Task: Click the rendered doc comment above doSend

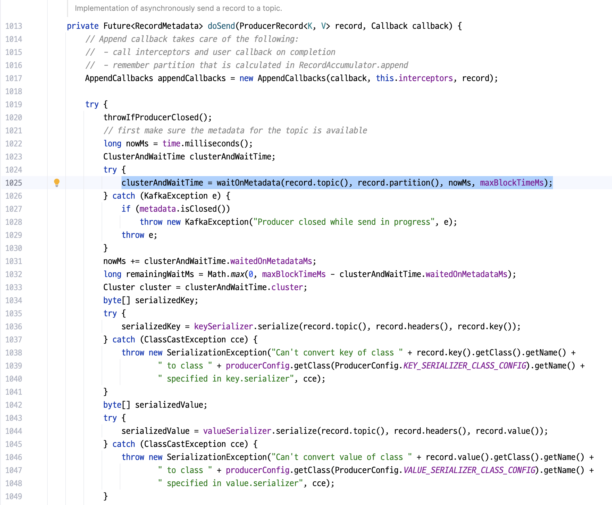Action: pyautogui.click(x=178, y=8)
